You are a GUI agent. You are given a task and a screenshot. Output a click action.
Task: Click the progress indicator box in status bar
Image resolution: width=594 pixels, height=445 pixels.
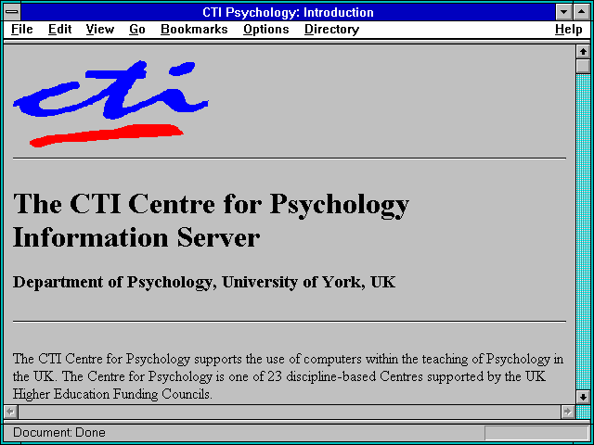point(536,433)
